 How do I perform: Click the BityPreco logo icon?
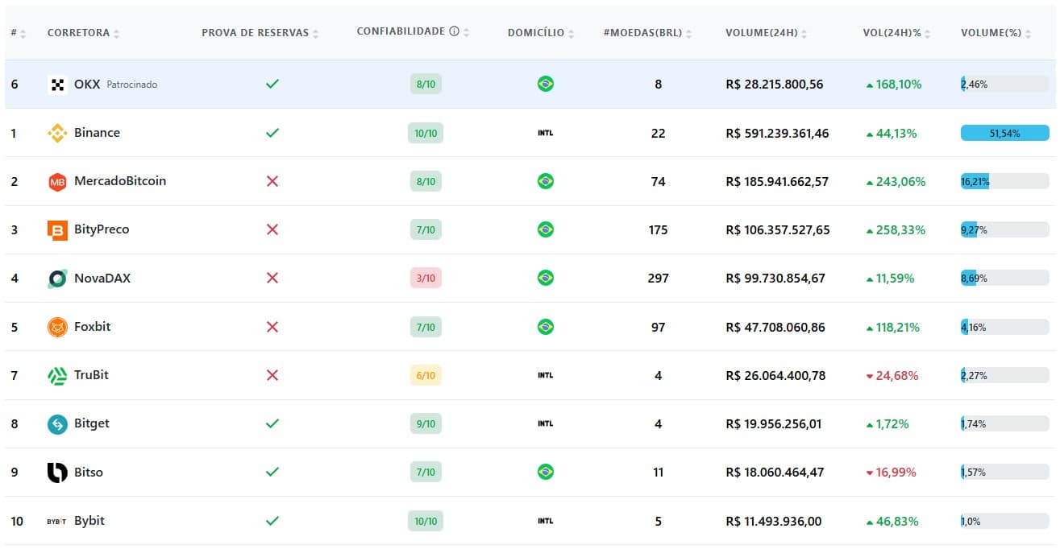[57, 230]
